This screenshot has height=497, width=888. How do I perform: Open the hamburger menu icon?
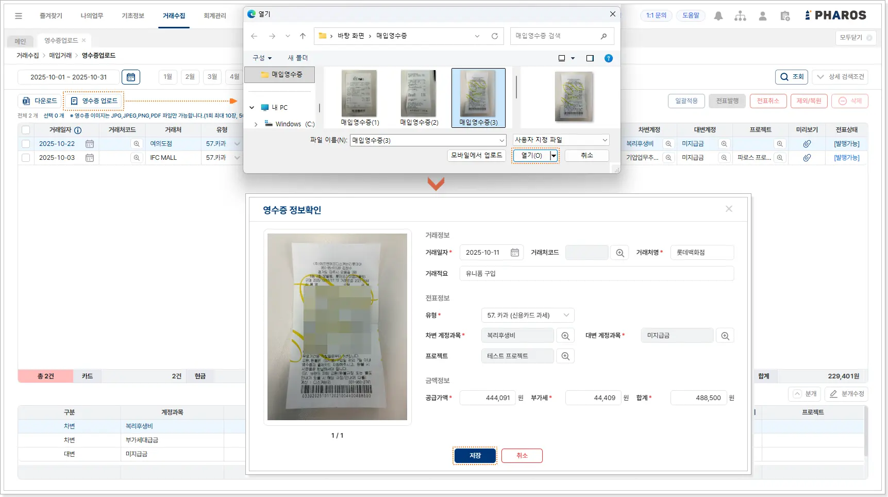click(x=19, y=16)
